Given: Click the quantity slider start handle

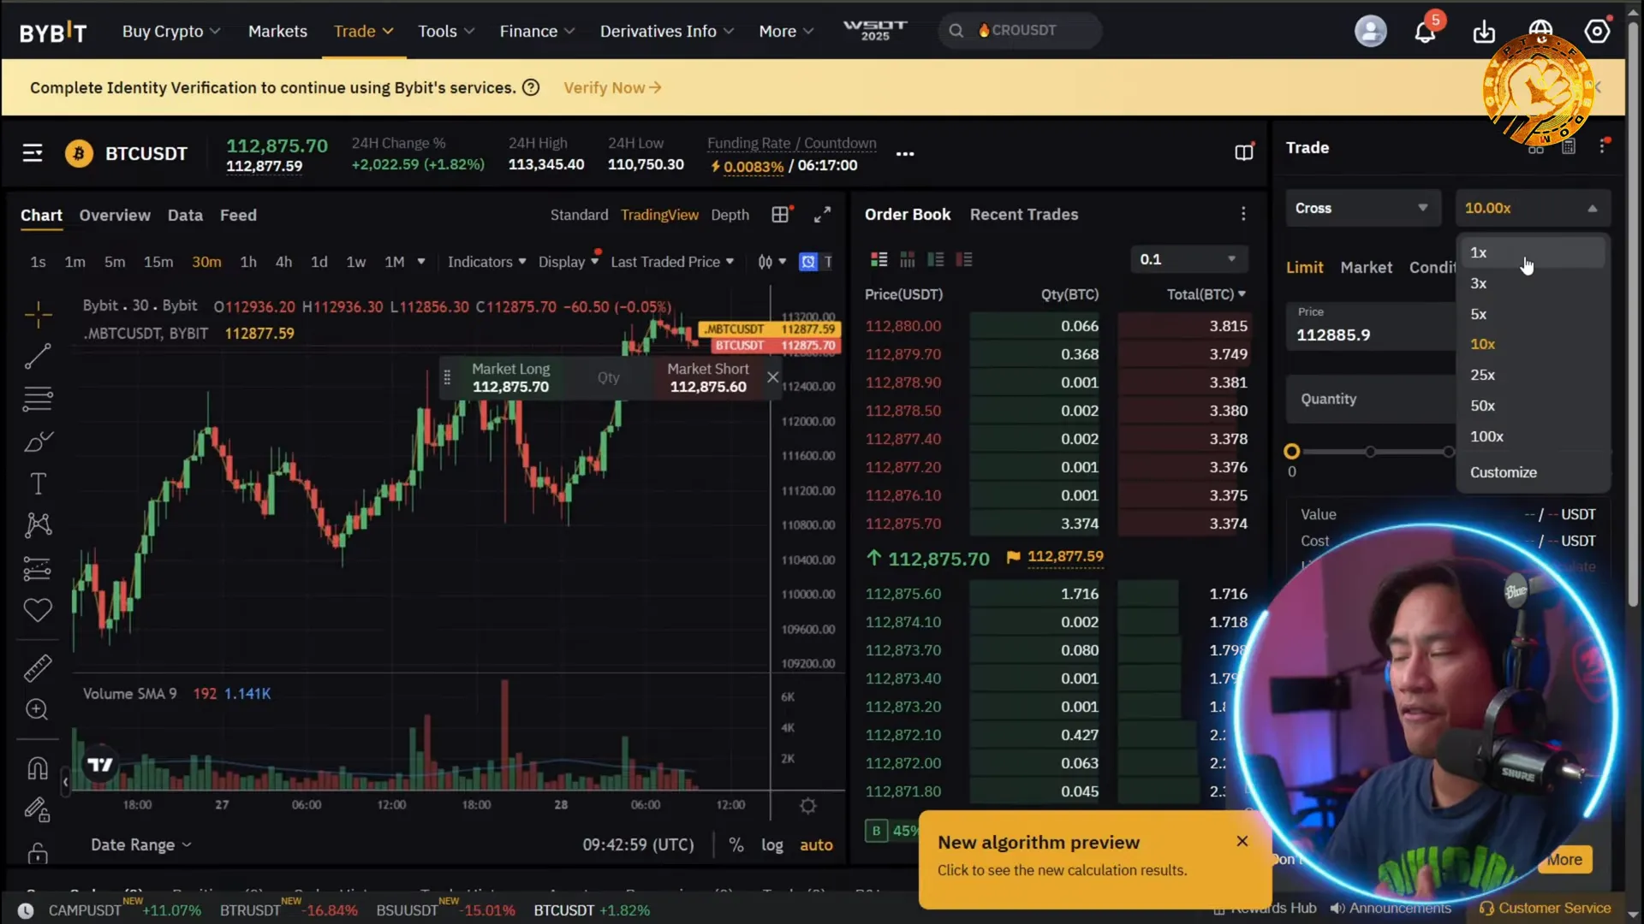Looking at the screenshot, I should click(1291, 452).
